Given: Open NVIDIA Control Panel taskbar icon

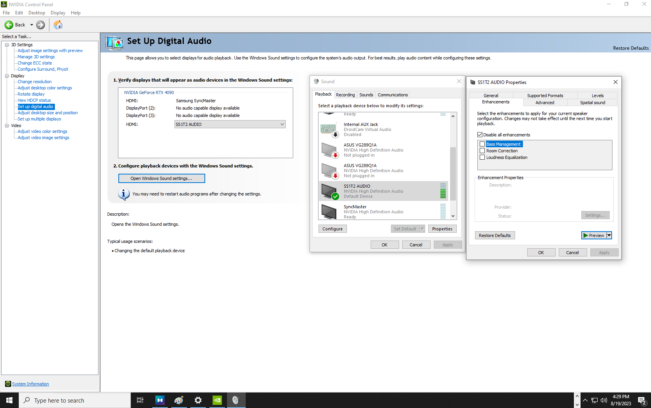Looking at the screenshot, I should [x=217, y=400].
